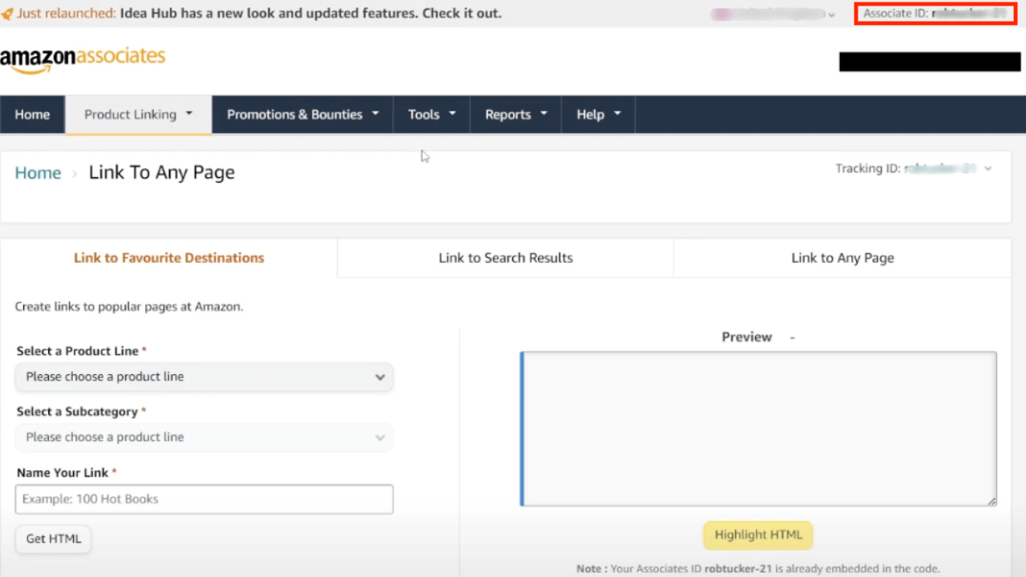This screenshot has height=577, width=1026.
Task: Click the Idea Hub relaunch announcement text
Action: click(x=259, y=14)
